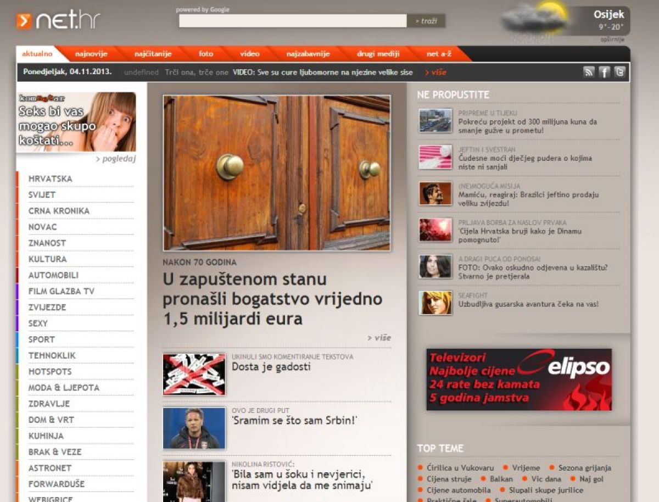
Task: Open the traffic project article thumbnail
Action: pos(435,121)
